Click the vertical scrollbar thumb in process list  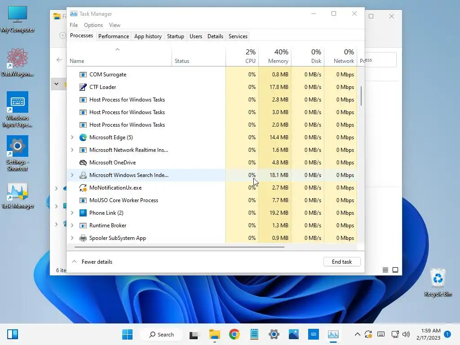(x=361, y=96)
